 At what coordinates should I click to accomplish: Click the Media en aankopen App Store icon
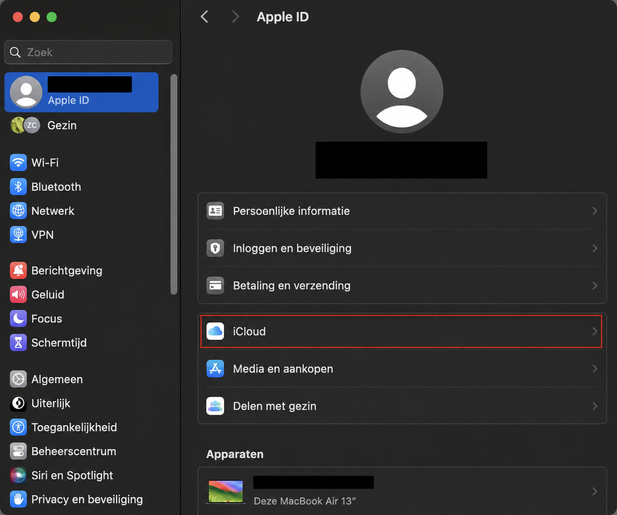click(215, 369)
